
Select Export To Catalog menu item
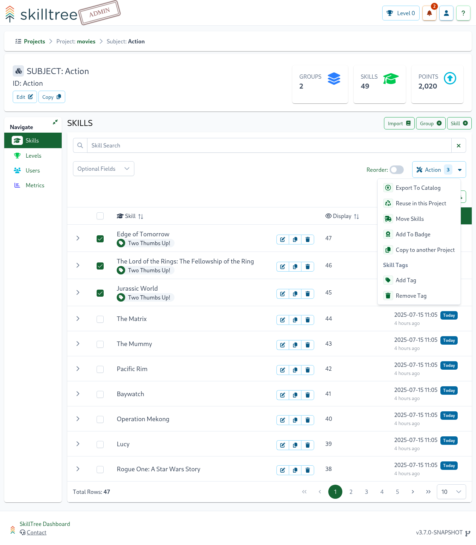click(x=419, y=188)
